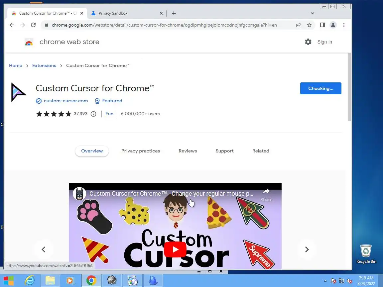383x287 pixels.
Task: Open the video title link
Action: coord(171,194)
